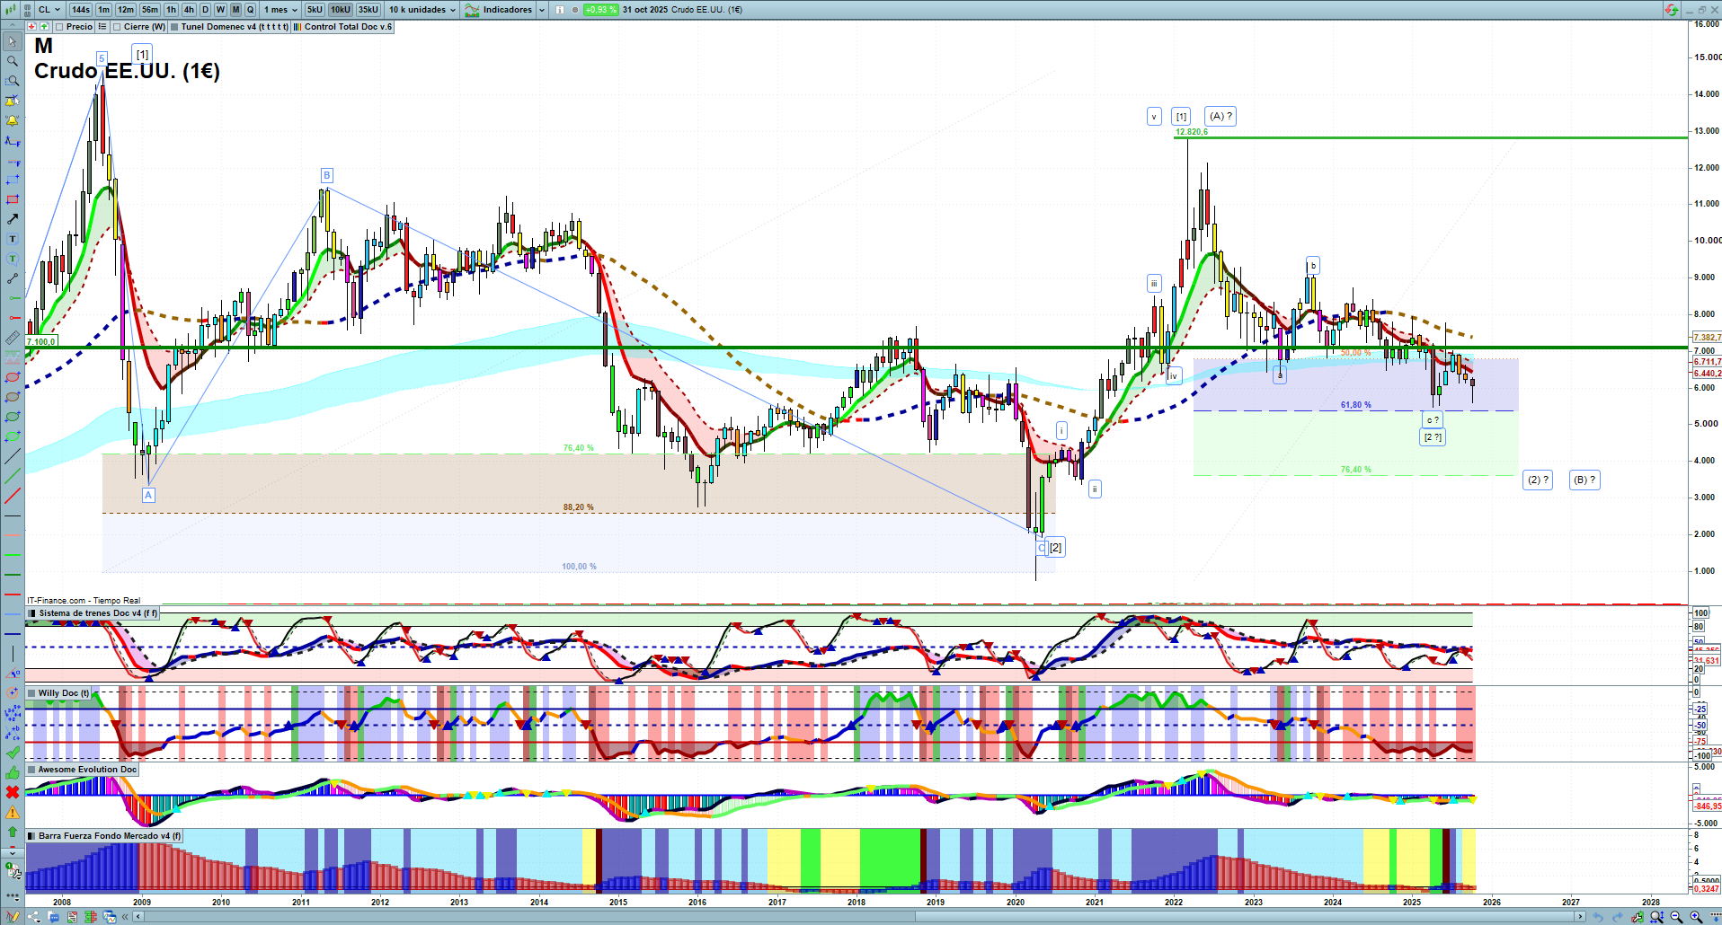1722x925 pixels.
Task: Choose the black vertical line tool
Action: point(13,654)
